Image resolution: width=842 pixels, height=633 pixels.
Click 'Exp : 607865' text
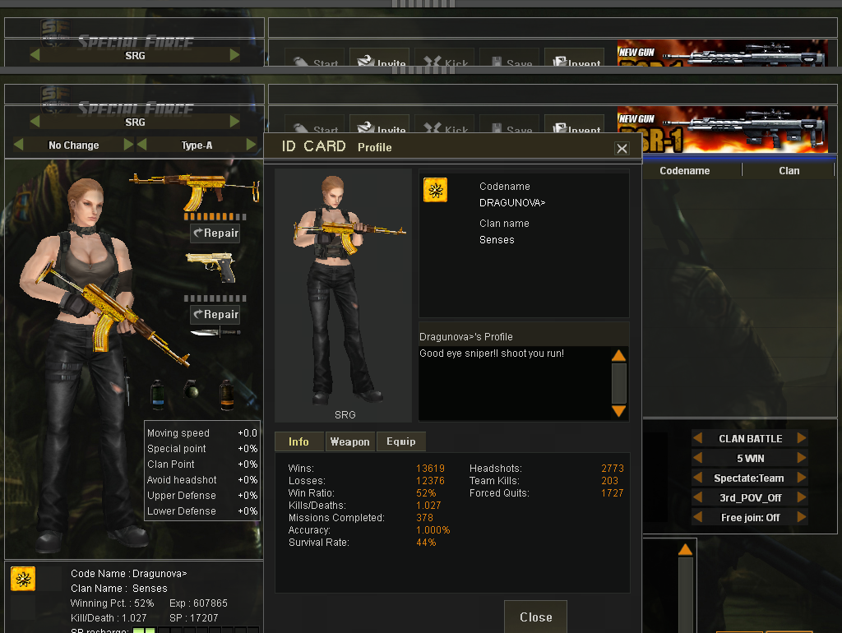(x=198, y=603)
